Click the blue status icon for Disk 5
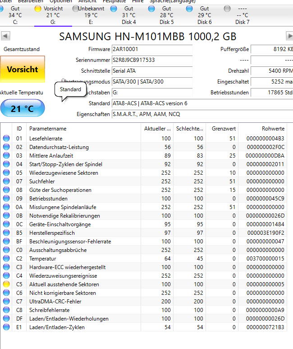293x349 pixels. tap(151, 9)
